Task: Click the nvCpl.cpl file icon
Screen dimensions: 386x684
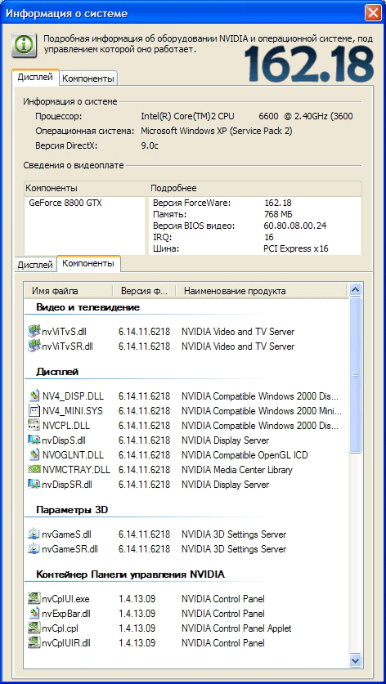Action: pyautogui.click(x=34, y=628)
